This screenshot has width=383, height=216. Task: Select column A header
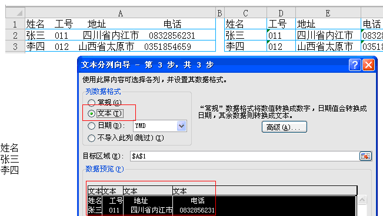tap(121, 13)
